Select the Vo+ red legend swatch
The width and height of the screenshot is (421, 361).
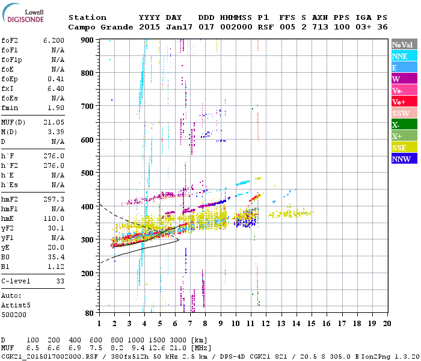[x=404, y=102]
